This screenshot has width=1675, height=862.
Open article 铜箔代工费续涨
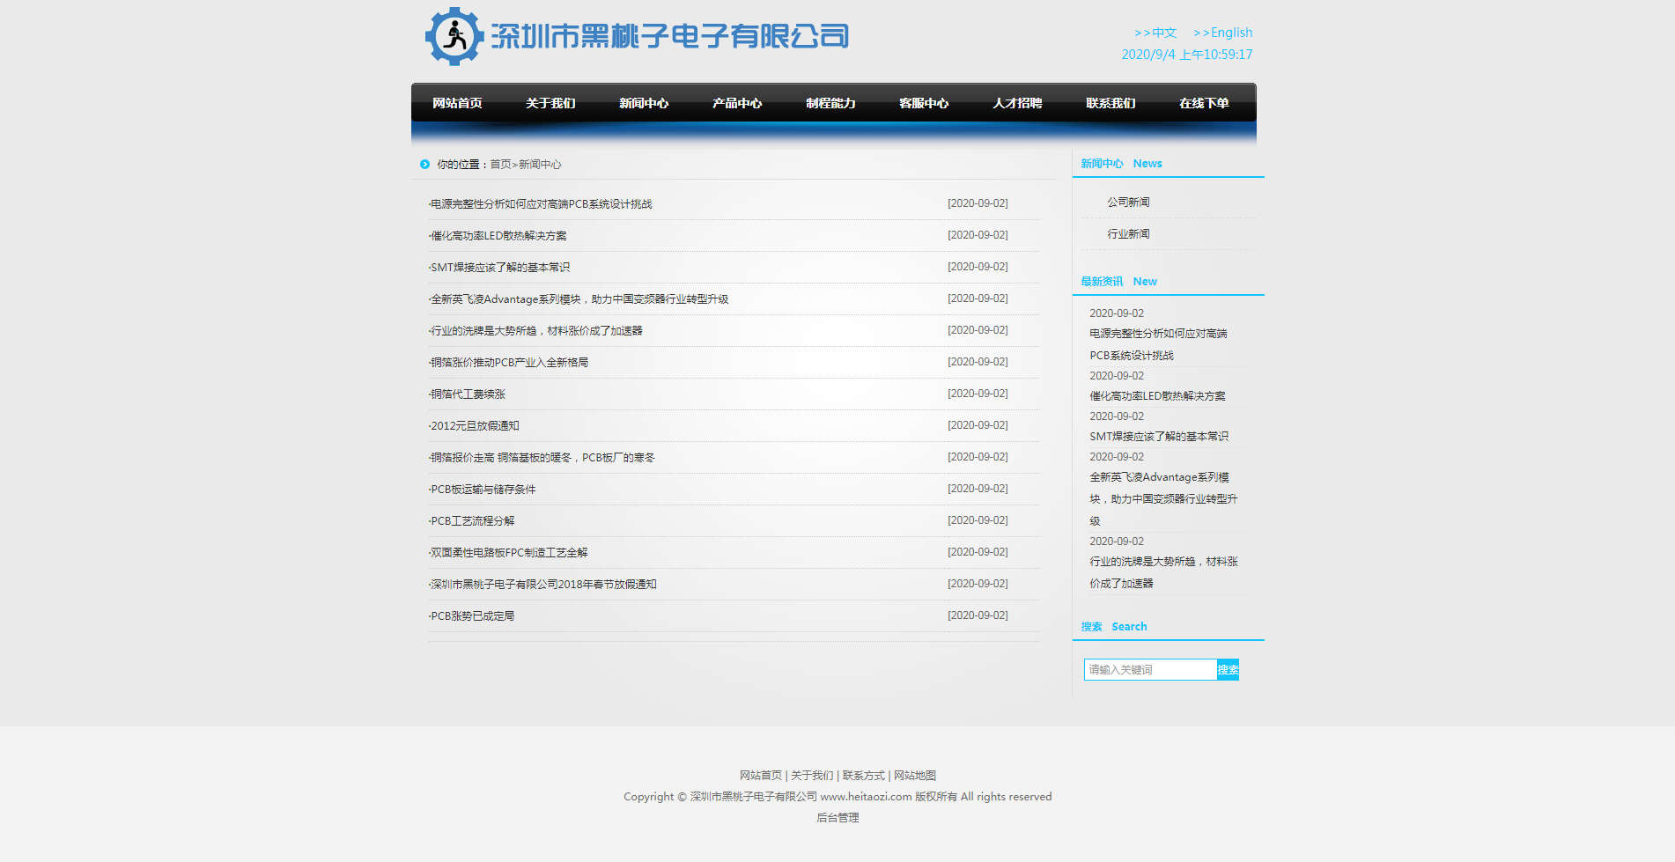click(468, 394)
